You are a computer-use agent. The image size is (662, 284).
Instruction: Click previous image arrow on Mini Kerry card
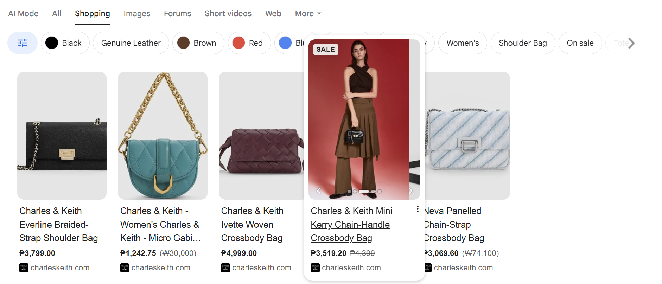pyautogui.click(x=319, y=191)
